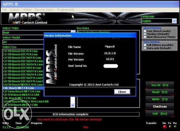Click the Read (F2) button
The image size is (180, 131).
[x=160, y=92]
